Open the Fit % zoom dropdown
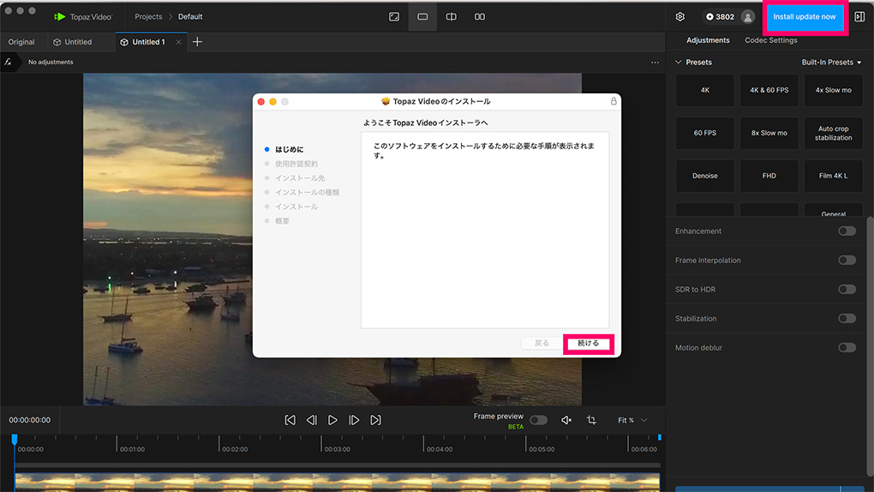Viewport: 874px width, 492px height. pyautogui.click(x=632, y=420)
